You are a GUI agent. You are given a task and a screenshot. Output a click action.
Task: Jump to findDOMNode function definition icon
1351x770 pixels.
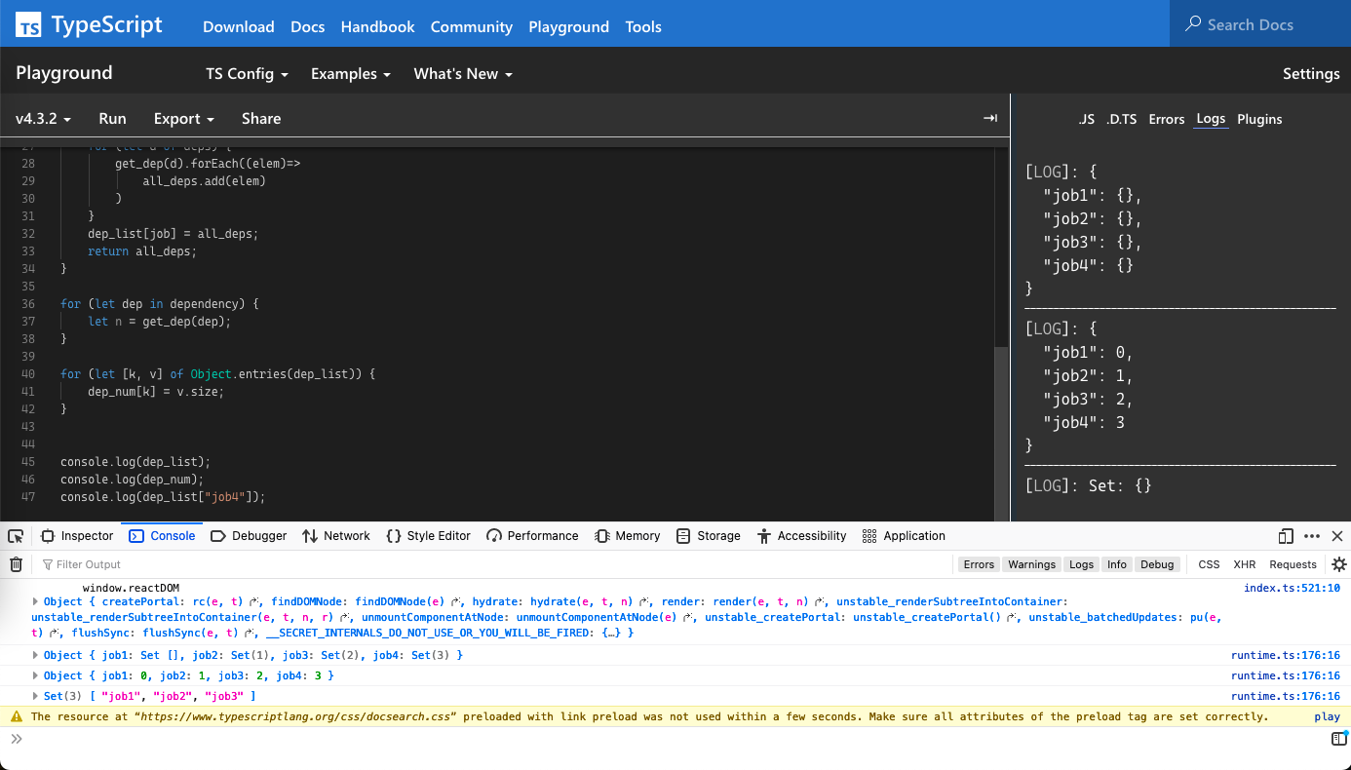453,602
